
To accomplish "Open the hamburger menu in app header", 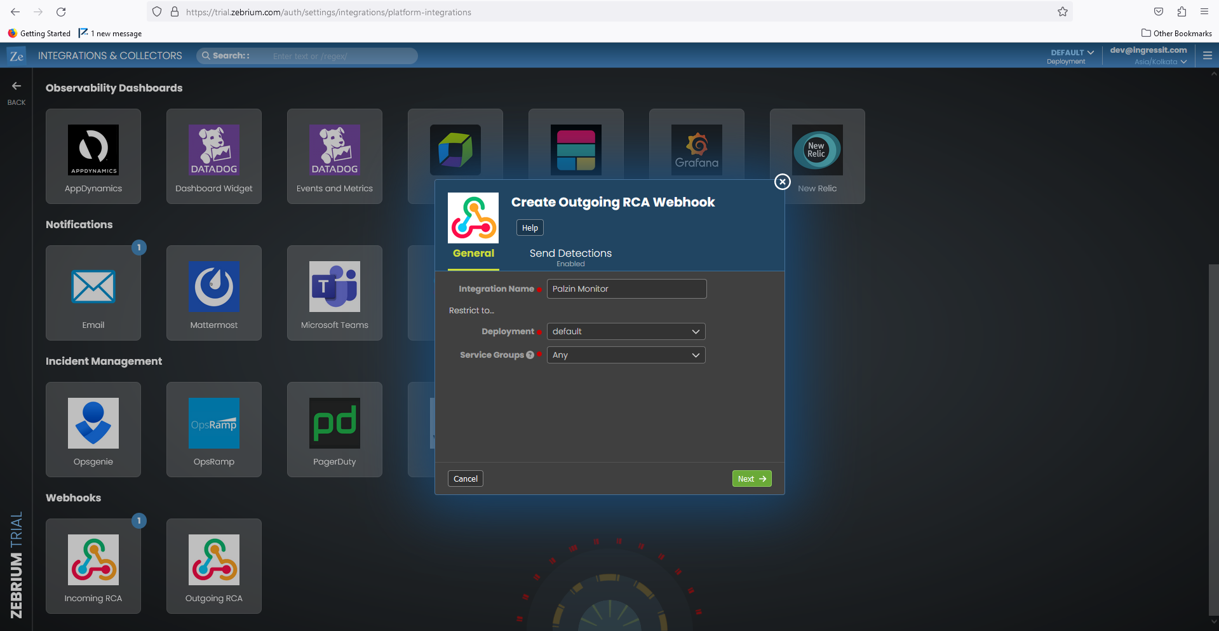I will point(1208,56).
